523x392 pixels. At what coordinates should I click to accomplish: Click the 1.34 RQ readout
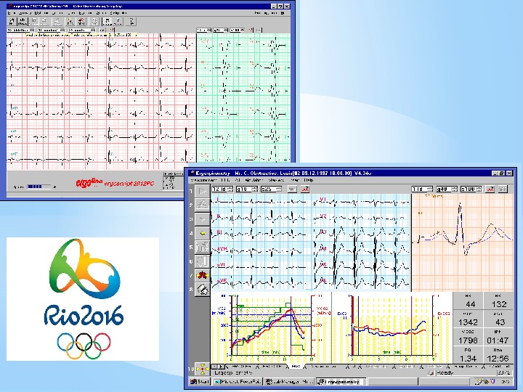[x=468, y=359]
